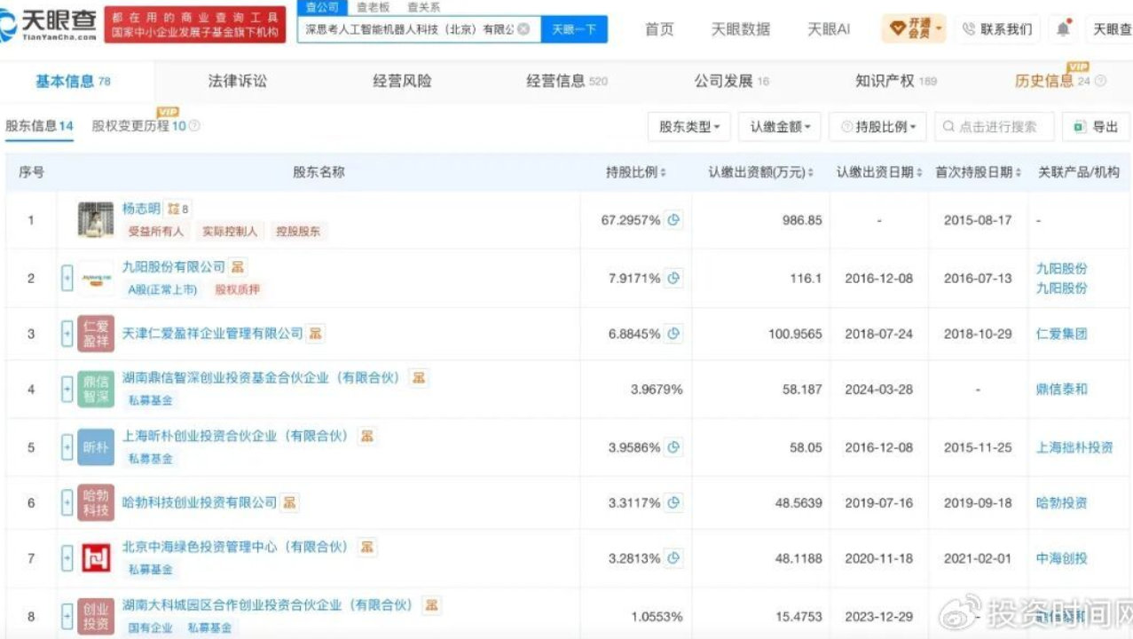This screenshot has width=1133, height=639.
Task: Expand row for 湖南鼎信智深创业投资基金
Action: [x=67, y=390]
